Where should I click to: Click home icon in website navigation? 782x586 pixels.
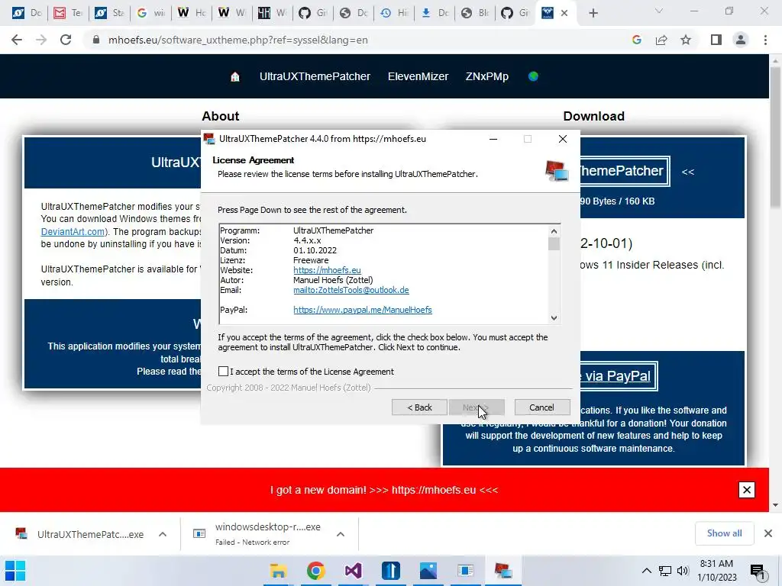tap(235, 77)
